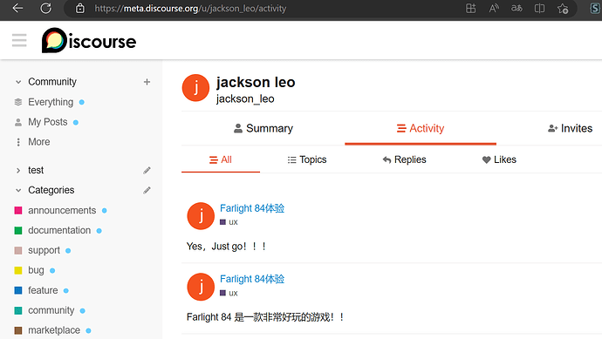
Task: Filter activity by Topics
Action: (307, 159)
